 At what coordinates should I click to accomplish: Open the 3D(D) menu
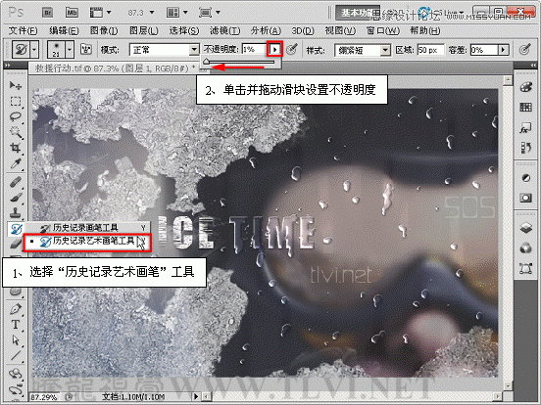[x=303, y=31]
